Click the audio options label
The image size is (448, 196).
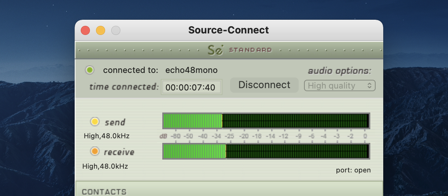pyautogui.click(x=339, y=71)
